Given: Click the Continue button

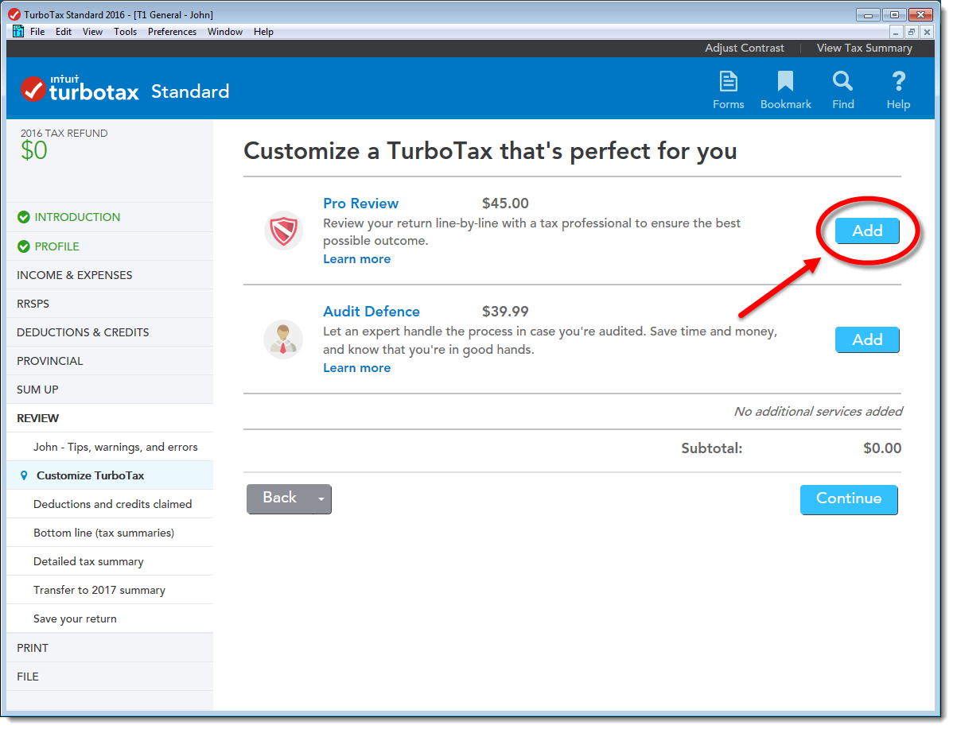Looking at the screenshot, I should (849, 499).
